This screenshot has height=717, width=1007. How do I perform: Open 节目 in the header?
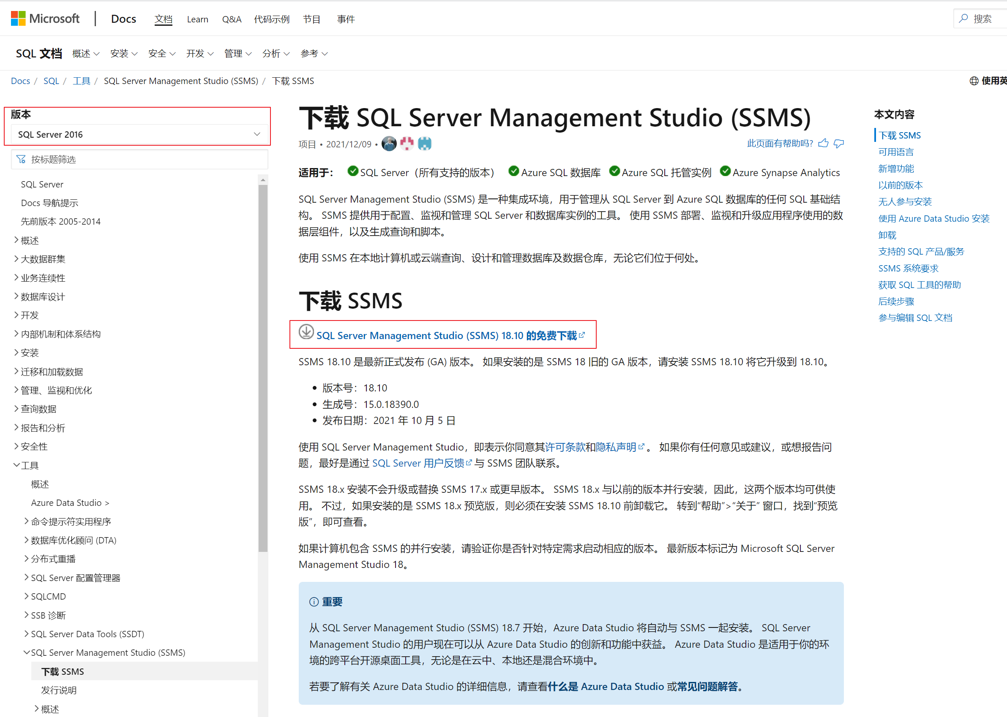tap(311, 19)
